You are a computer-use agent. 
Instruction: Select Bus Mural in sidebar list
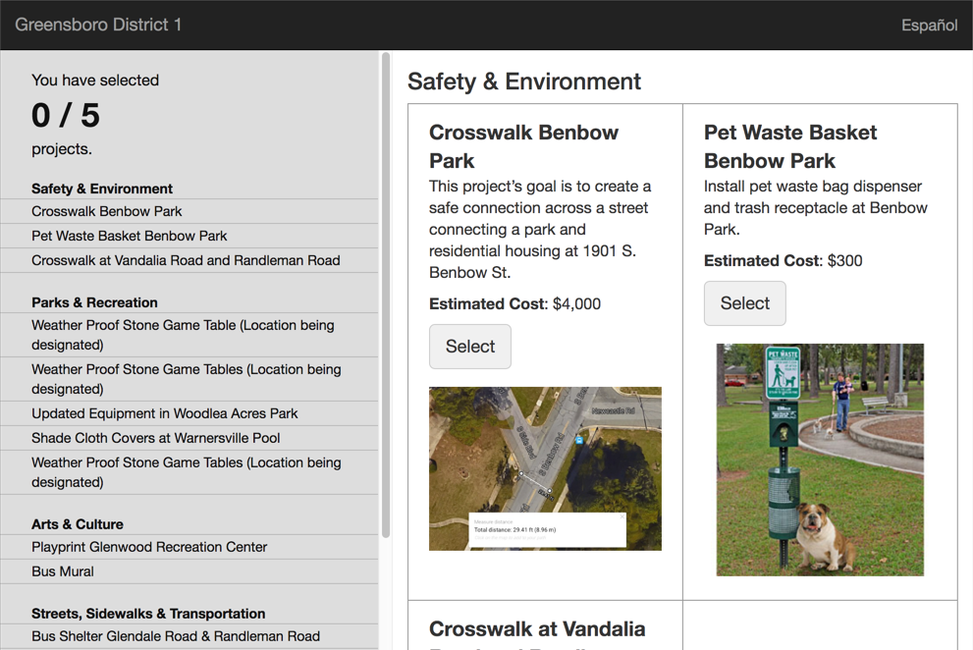point(63,571)
